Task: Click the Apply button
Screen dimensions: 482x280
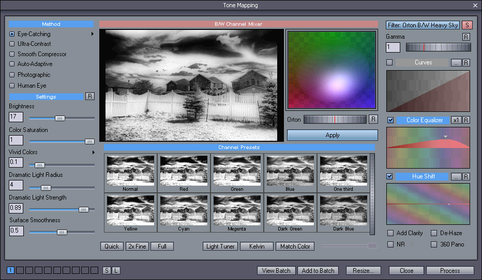Action: tap(333, 135)
